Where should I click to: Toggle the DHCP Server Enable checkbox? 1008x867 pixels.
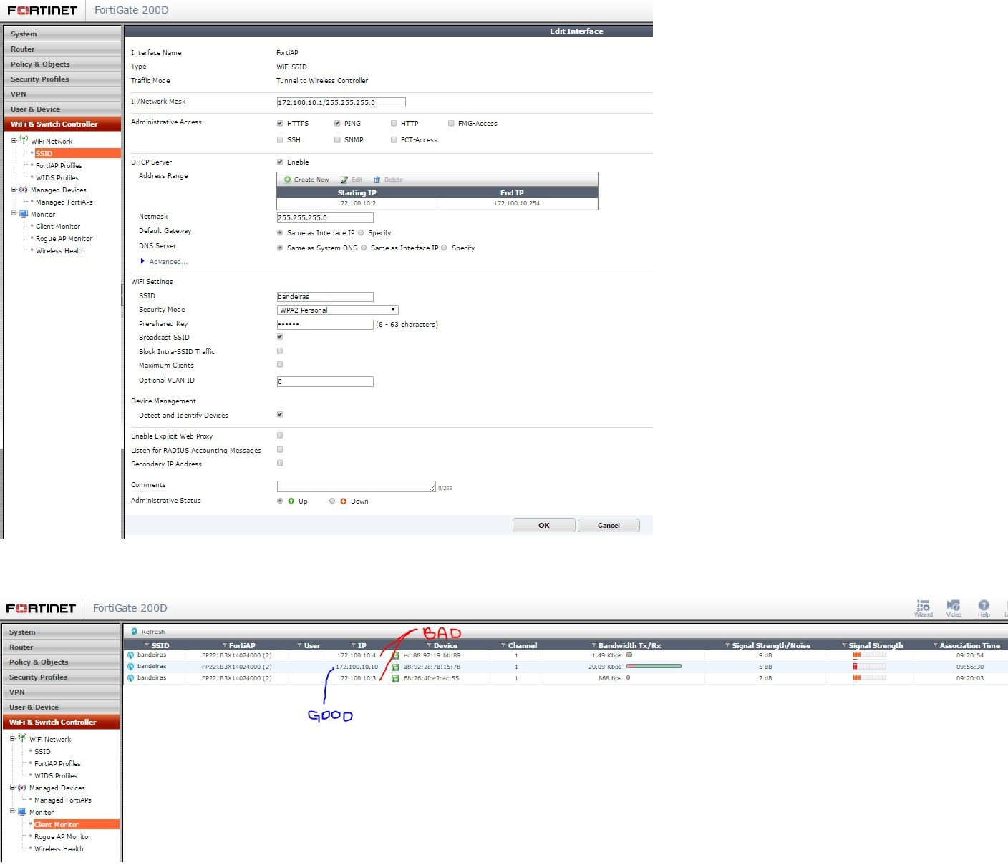[x=280, y=162]
